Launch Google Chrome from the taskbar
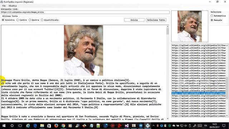 coord(63,126)
